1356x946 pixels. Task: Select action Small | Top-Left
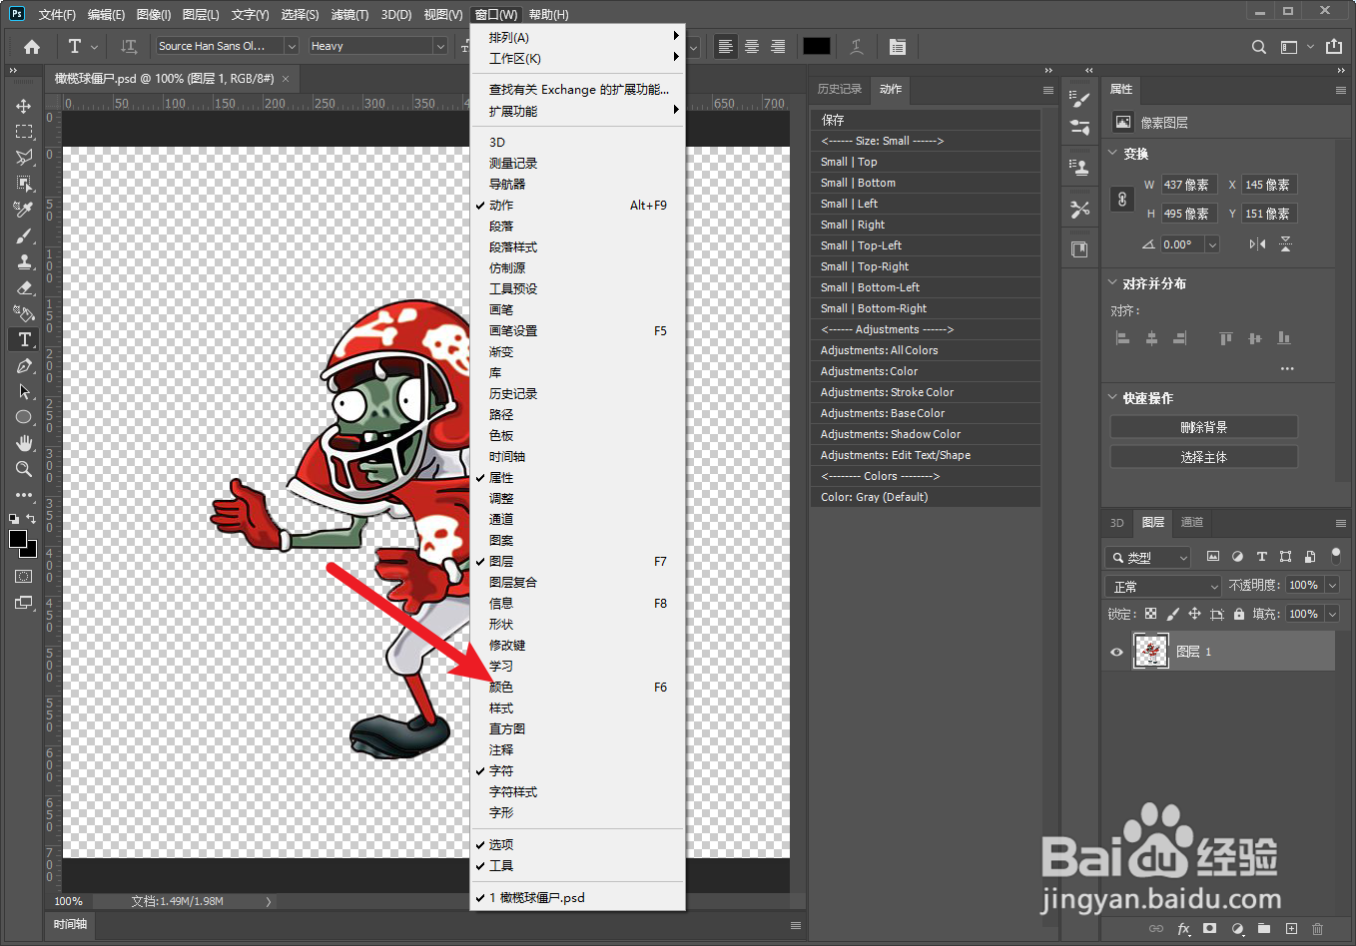[x=925, y=245]
